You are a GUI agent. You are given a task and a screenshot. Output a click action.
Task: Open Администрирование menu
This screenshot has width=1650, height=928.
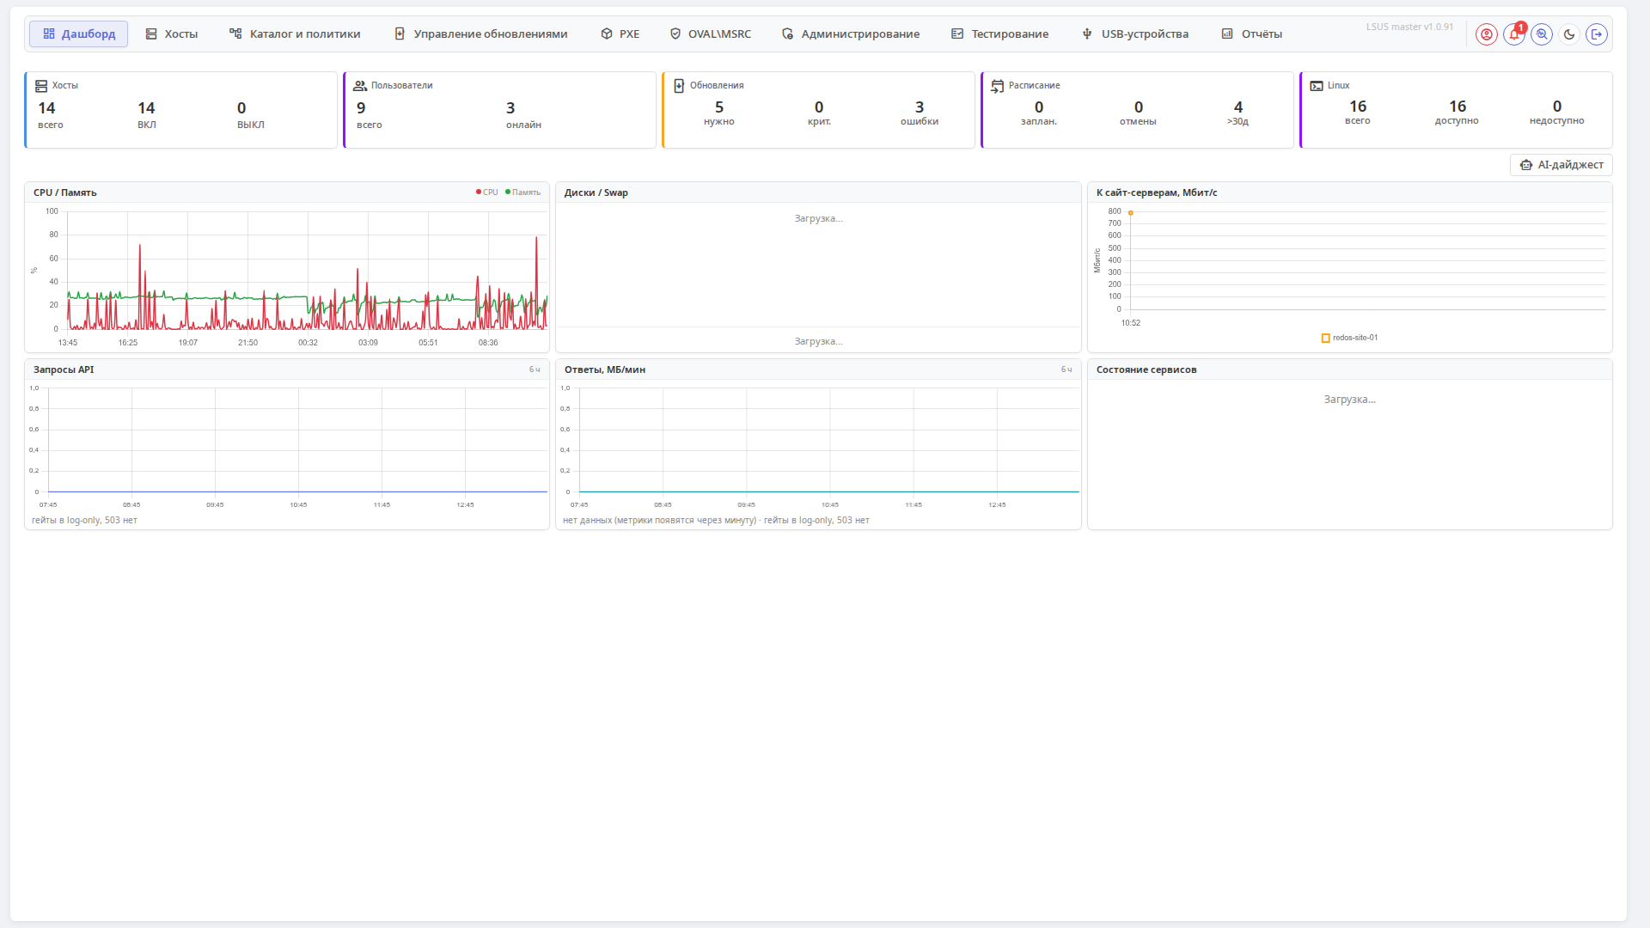(851, 34)
